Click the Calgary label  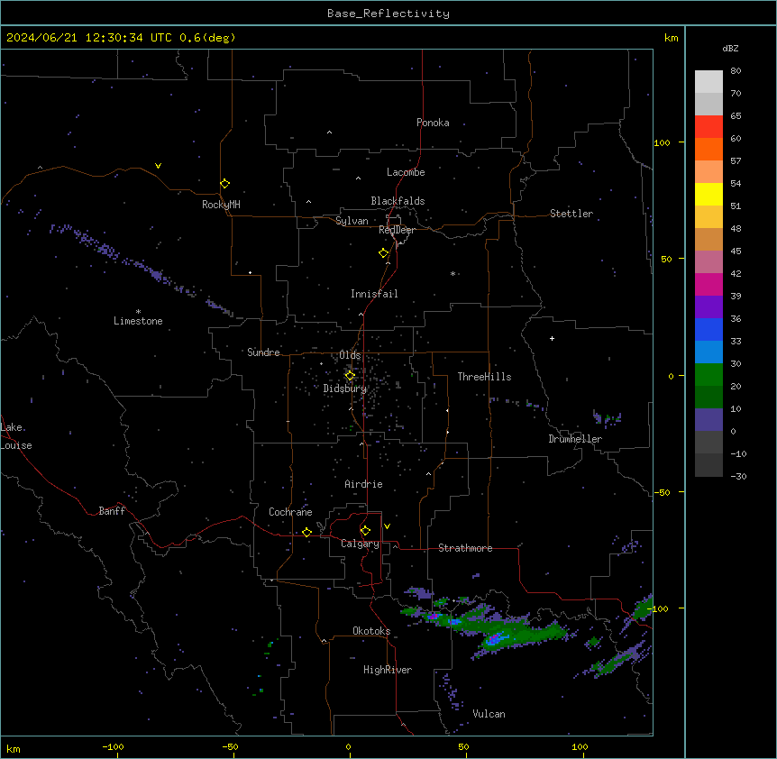click(360, 544)
